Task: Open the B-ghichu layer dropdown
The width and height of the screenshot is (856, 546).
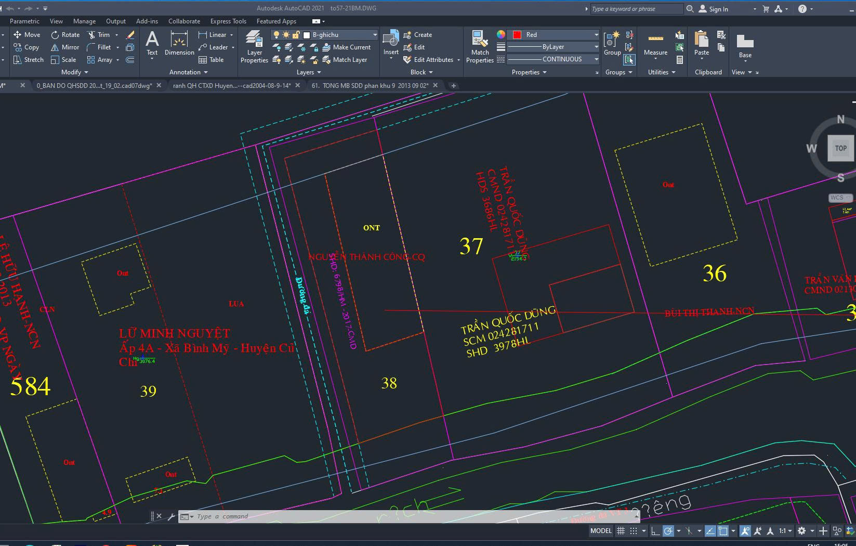Action: click(x=375, y=35)
